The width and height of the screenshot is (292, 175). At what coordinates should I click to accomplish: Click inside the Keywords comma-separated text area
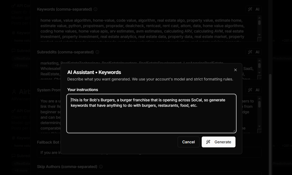146,28
